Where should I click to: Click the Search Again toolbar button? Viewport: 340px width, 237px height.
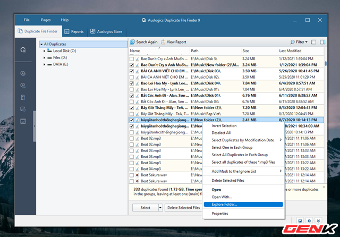144,42
